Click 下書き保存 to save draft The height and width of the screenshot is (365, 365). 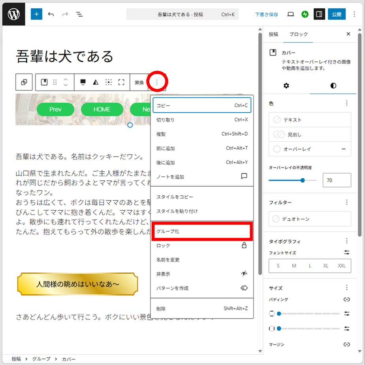[x=266, y=15]
